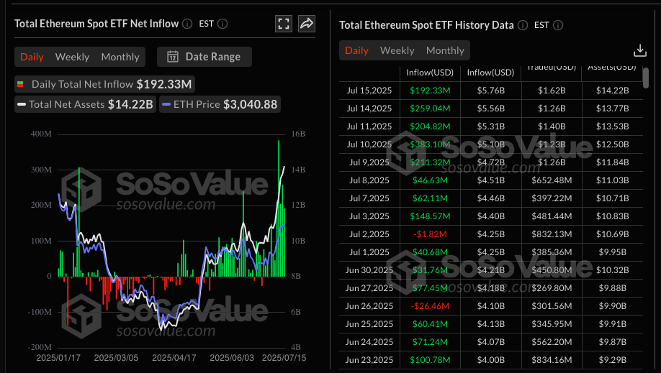Click info icon beside Total Ethereum Spot ETF History Data
The image size is (661, 373).
coord(523,25)
